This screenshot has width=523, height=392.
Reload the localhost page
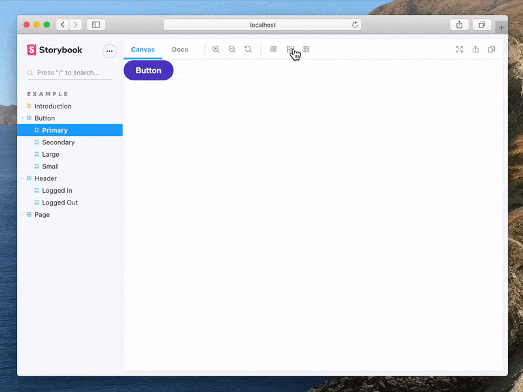pos(355,25)
